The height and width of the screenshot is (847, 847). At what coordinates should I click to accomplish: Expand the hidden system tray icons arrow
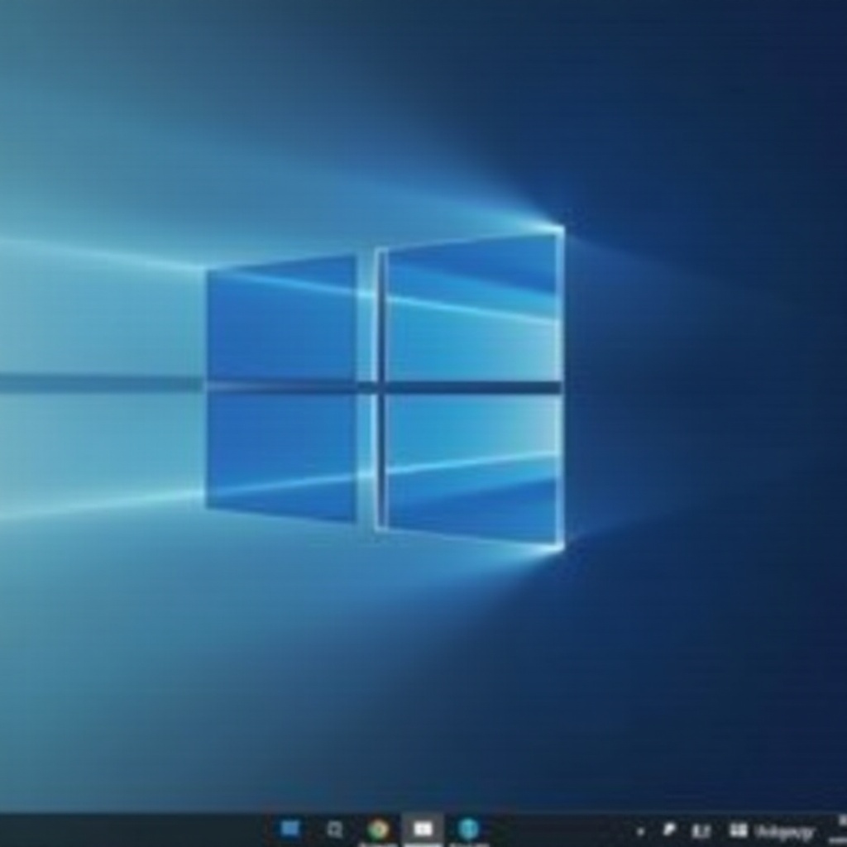tap(640, 830)
